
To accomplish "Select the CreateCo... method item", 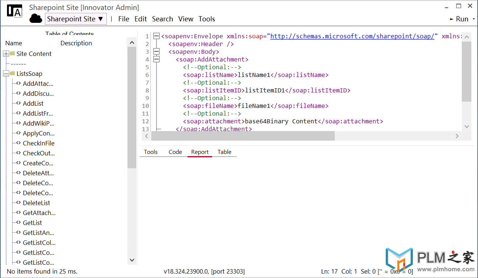I will (38, 163).
